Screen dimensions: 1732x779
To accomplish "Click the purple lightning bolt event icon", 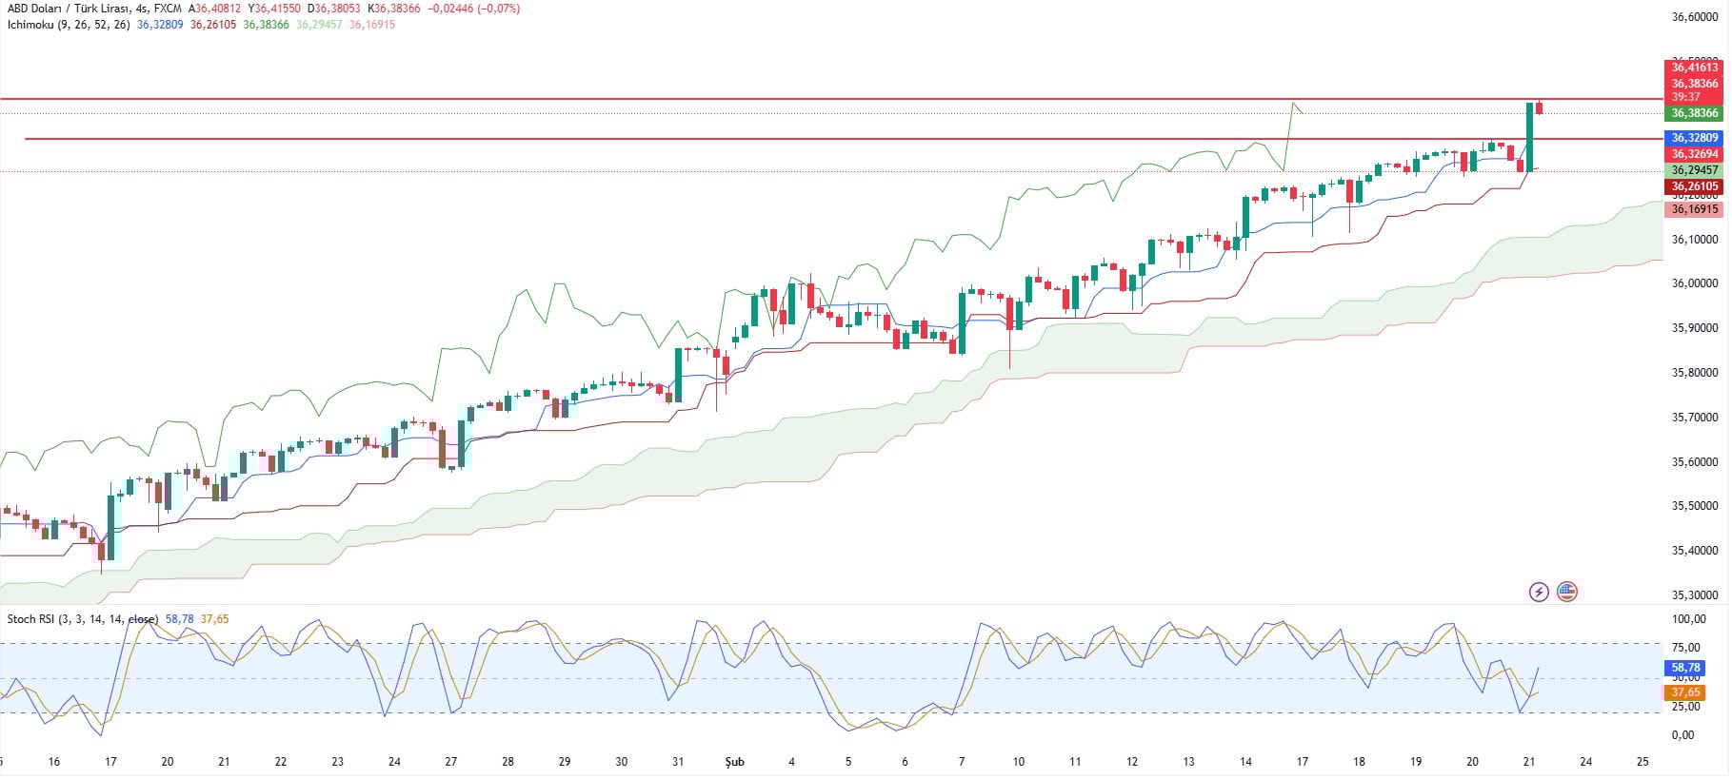I will [x=1539, y=593].
